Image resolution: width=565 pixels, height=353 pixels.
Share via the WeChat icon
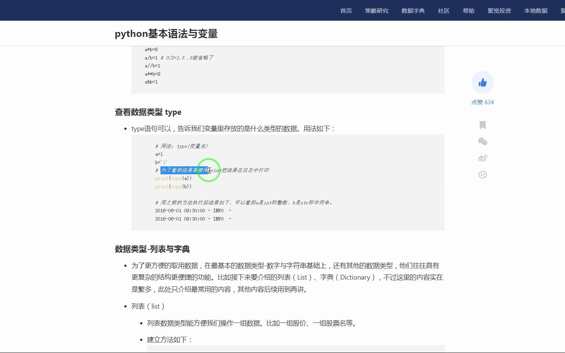pyautogui.click(x=483, y=142)
